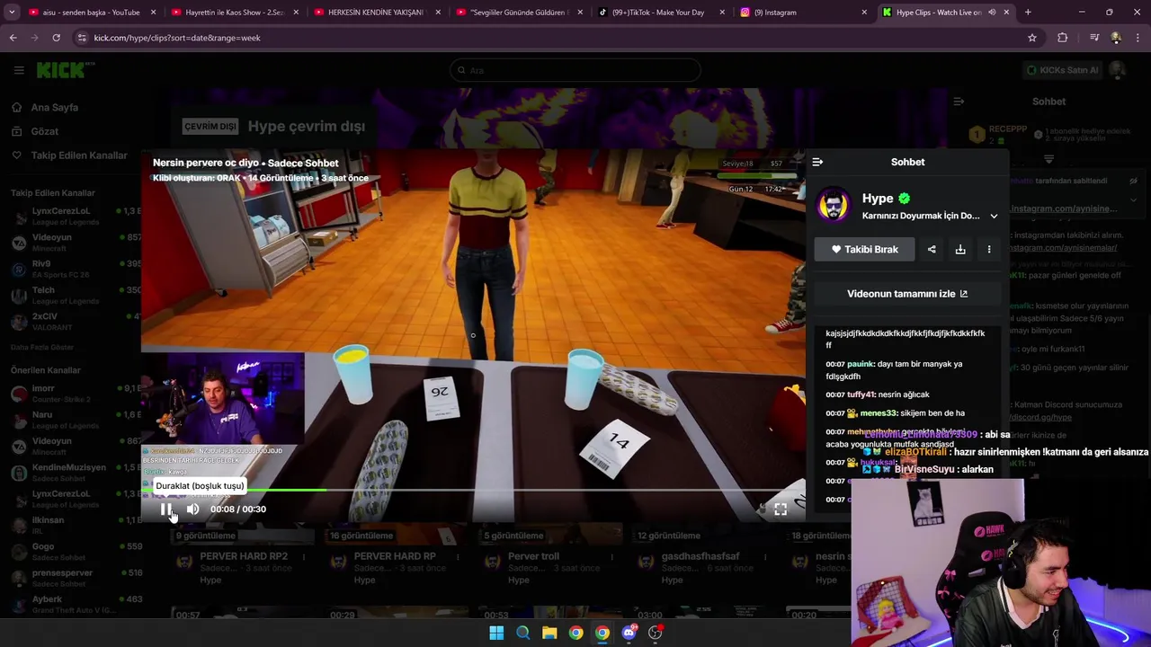1151x647 pixels.
Task: Open the clip's three-dot more options
Action: (x=989, y=249)
